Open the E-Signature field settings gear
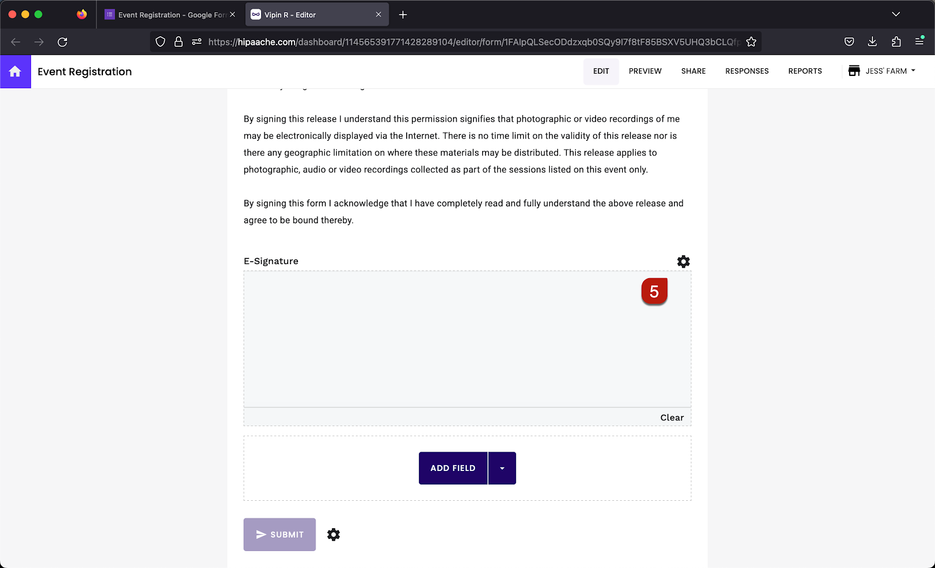 pos(683,261)
